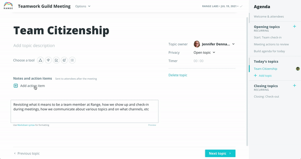
Task: Open the Options dropdown menu
Action: [x=83, y=6]
